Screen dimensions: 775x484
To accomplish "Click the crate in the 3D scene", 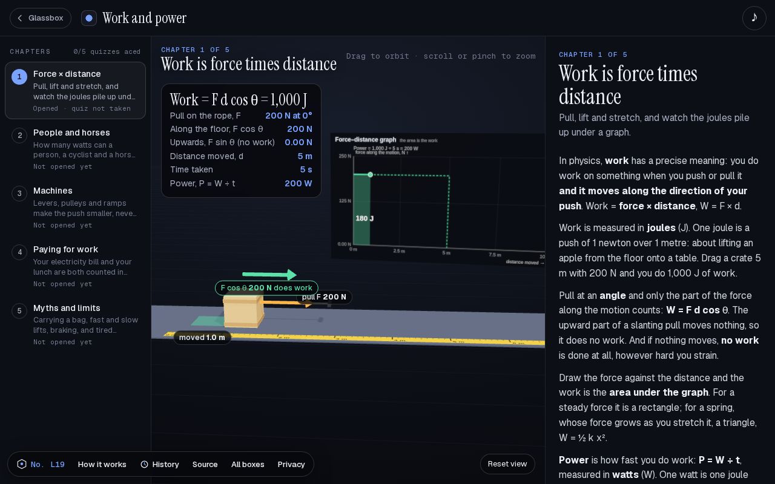I will [x=243, y=310].
